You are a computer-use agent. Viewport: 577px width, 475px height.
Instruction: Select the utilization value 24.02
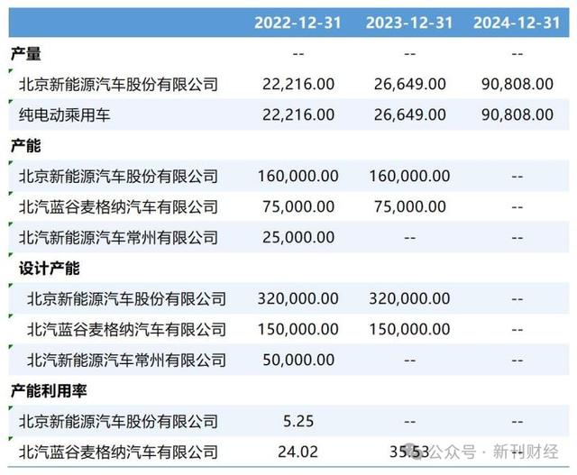click(298, 452)
